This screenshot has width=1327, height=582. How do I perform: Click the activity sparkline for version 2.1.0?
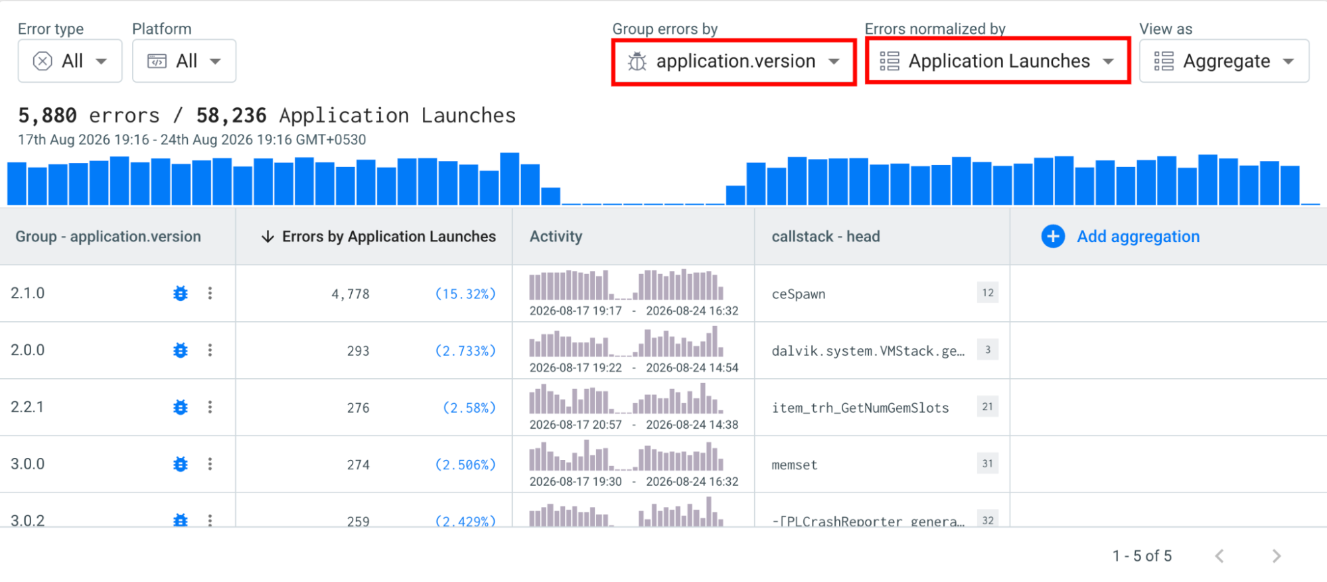click(x=626, y=285)
